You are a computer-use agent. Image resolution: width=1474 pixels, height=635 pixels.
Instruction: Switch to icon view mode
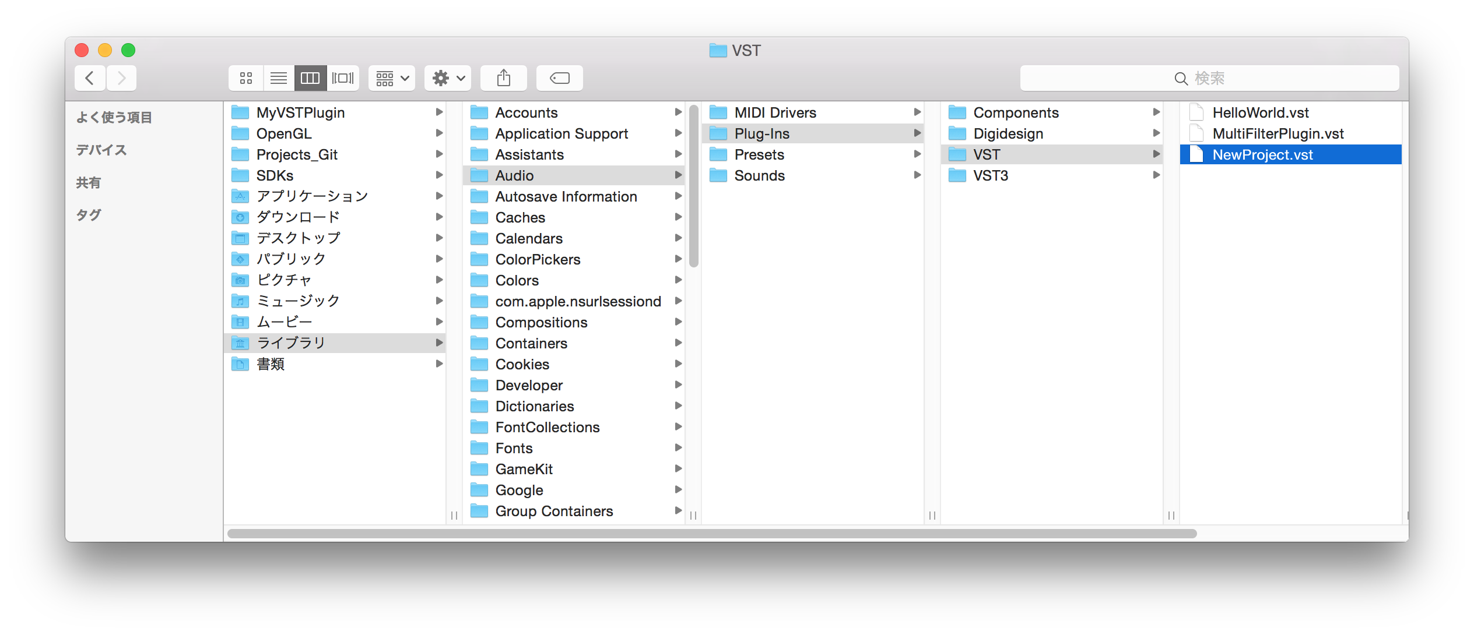coord(245,77)
